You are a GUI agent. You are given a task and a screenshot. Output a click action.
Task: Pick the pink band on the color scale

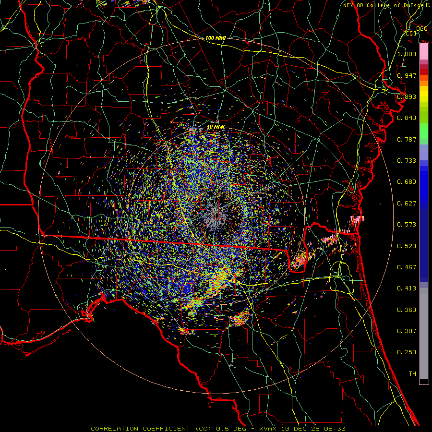(x=424, y=51)
